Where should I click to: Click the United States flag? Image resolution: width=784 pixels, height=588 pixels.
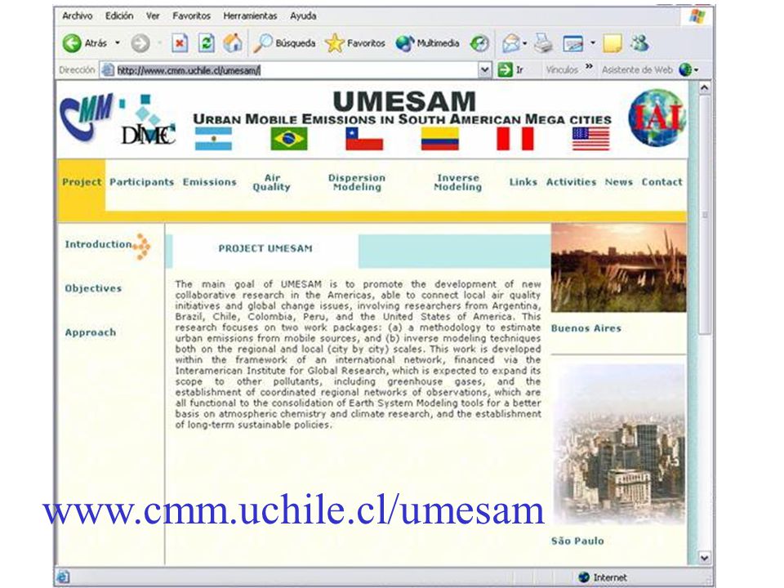591,139
